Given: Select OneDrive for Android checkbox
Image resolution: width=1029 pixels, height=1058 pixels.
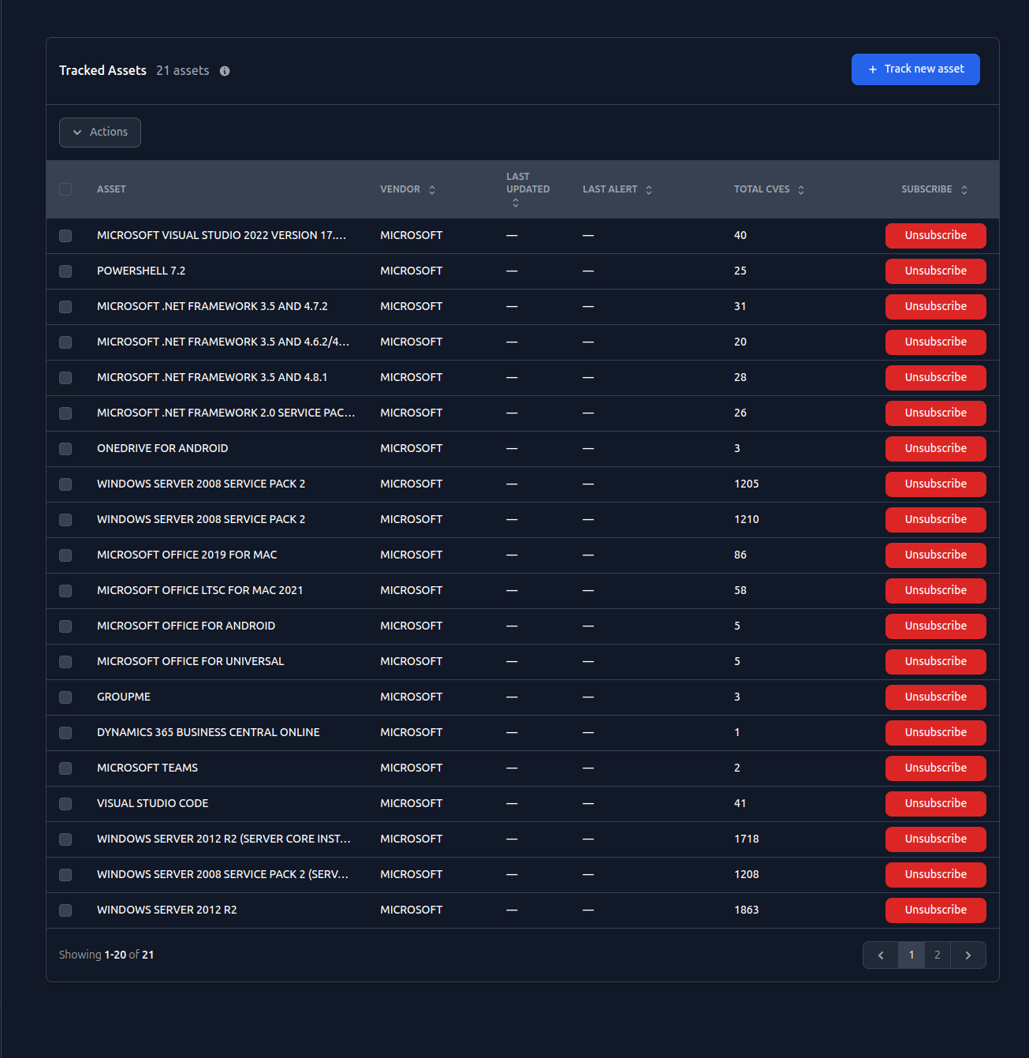Looking at the screenshot, I should (65, 449).
